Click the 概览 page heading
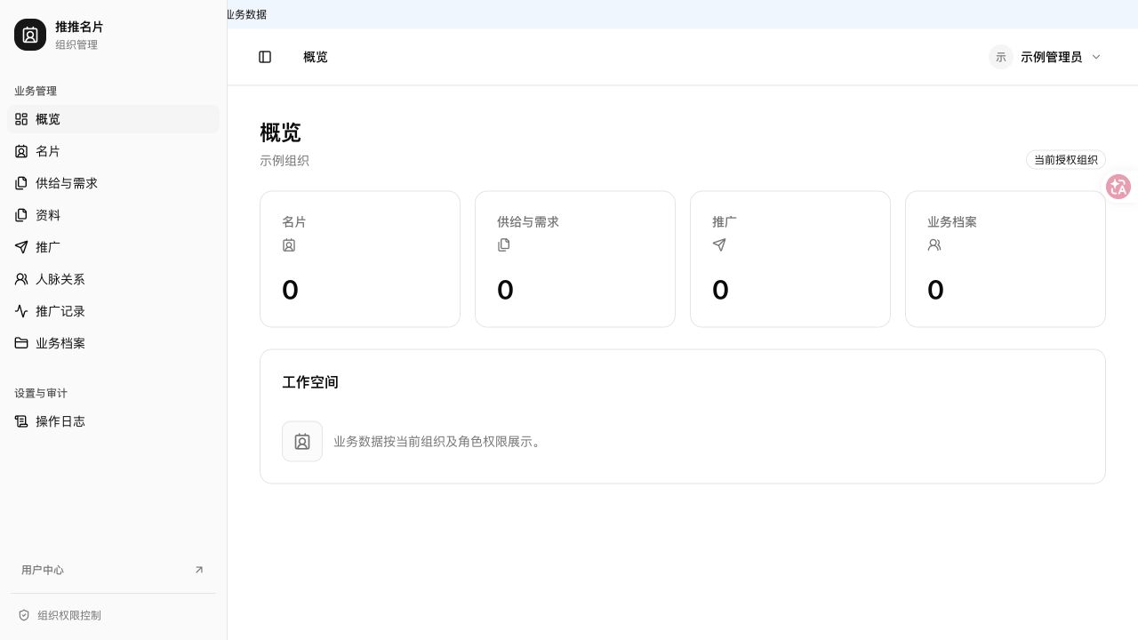The image size is (1138, 640). [x=280, y=132]
